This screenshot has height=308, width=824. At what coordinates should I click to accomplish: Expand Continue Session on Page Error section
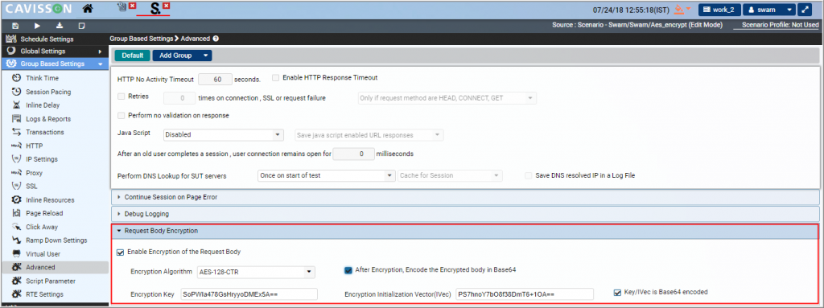click(465, 197)
